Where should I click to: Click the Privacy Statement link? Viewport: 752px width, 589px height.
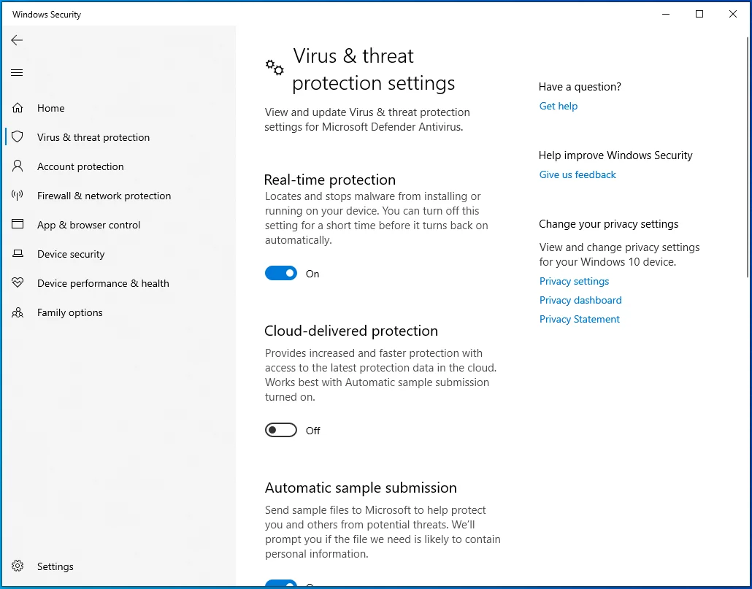click(x=580, y=319)
